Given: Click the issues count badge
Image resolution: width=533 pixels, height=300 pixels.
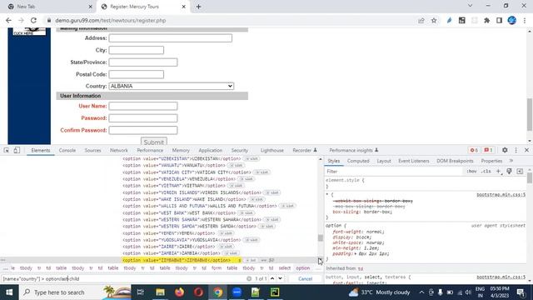Looking at the screenshot, I should [x=488, y=150].
